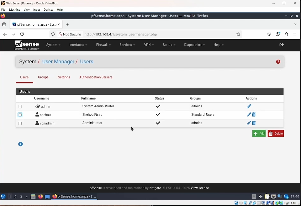Expand the Diagnostics dropdown menu
Viewport: 301px width, 206px height.
tap(194, 45)
